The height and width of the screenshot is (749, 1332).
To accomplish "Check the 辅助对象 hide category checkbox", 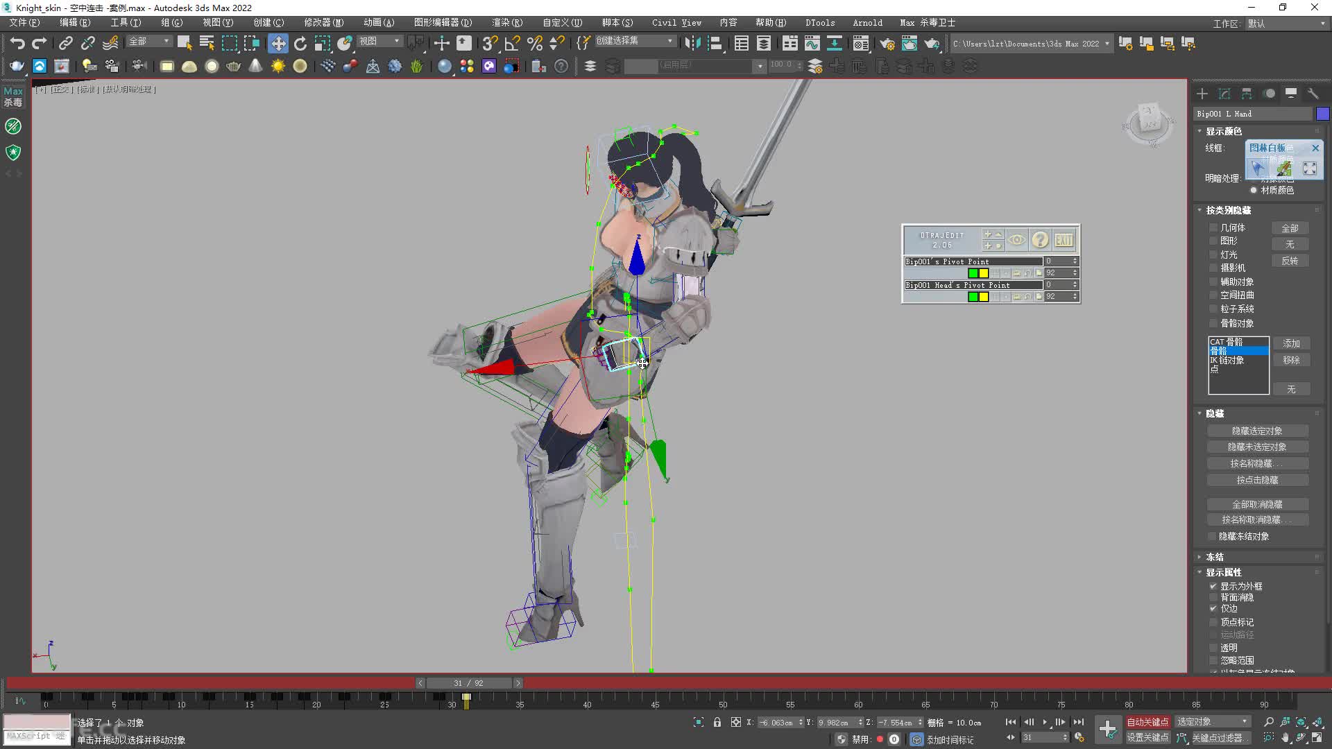I will pos(1213,282).
